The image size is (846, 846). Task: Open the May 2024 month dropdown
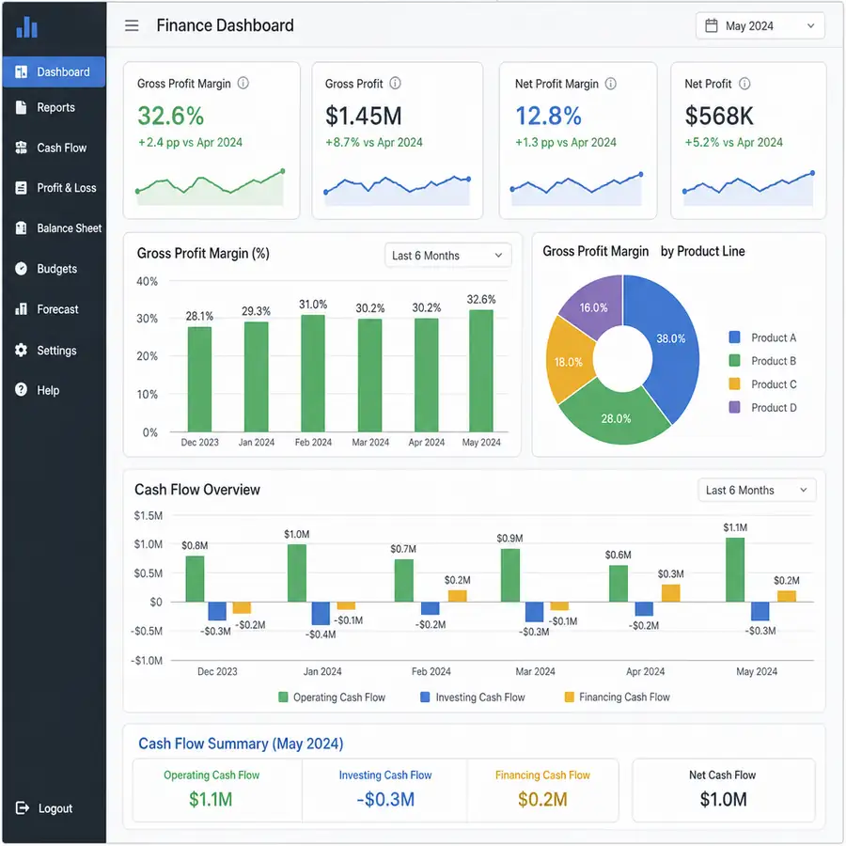click(760, 26)
